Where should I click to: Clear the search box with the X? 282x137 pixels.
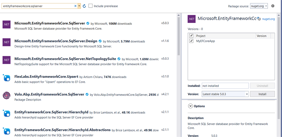[75, 6]
